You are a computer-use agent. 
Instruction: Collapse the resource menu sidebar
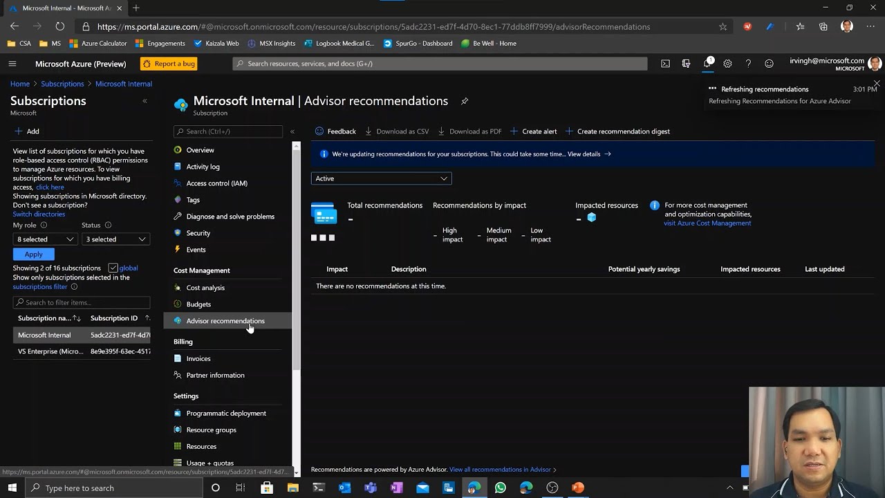point(292,131)
